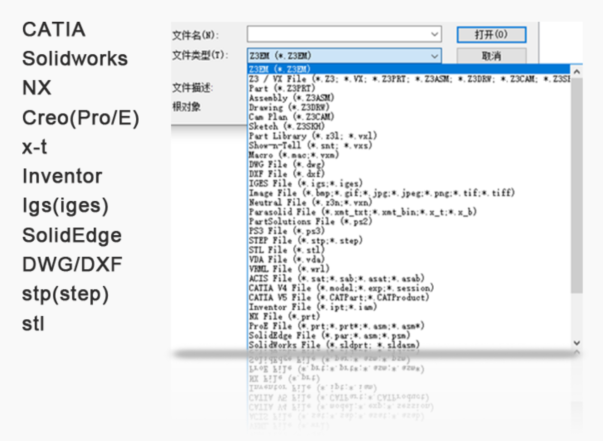Type in the 文件名 filename input field
The image size is (603, 441).
[x=338, y=35]
